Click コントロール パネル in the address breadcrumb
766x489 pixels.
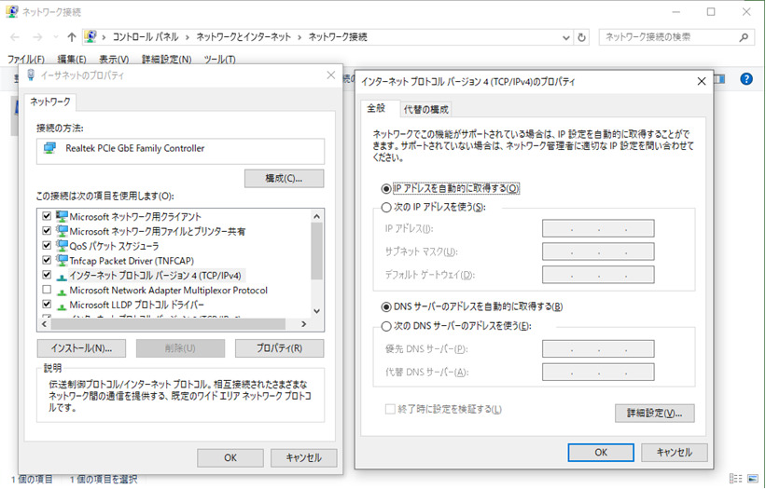(146, 37)
